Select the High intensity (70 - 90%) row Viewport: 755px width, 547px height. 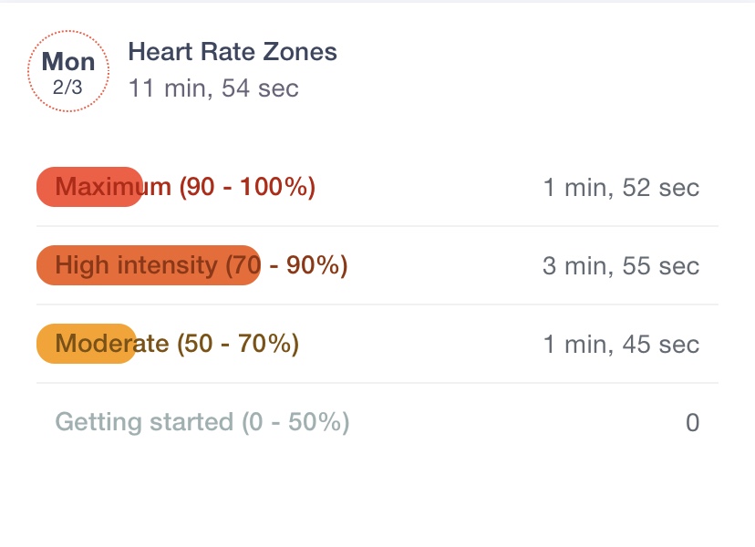(x=377, y=265)
